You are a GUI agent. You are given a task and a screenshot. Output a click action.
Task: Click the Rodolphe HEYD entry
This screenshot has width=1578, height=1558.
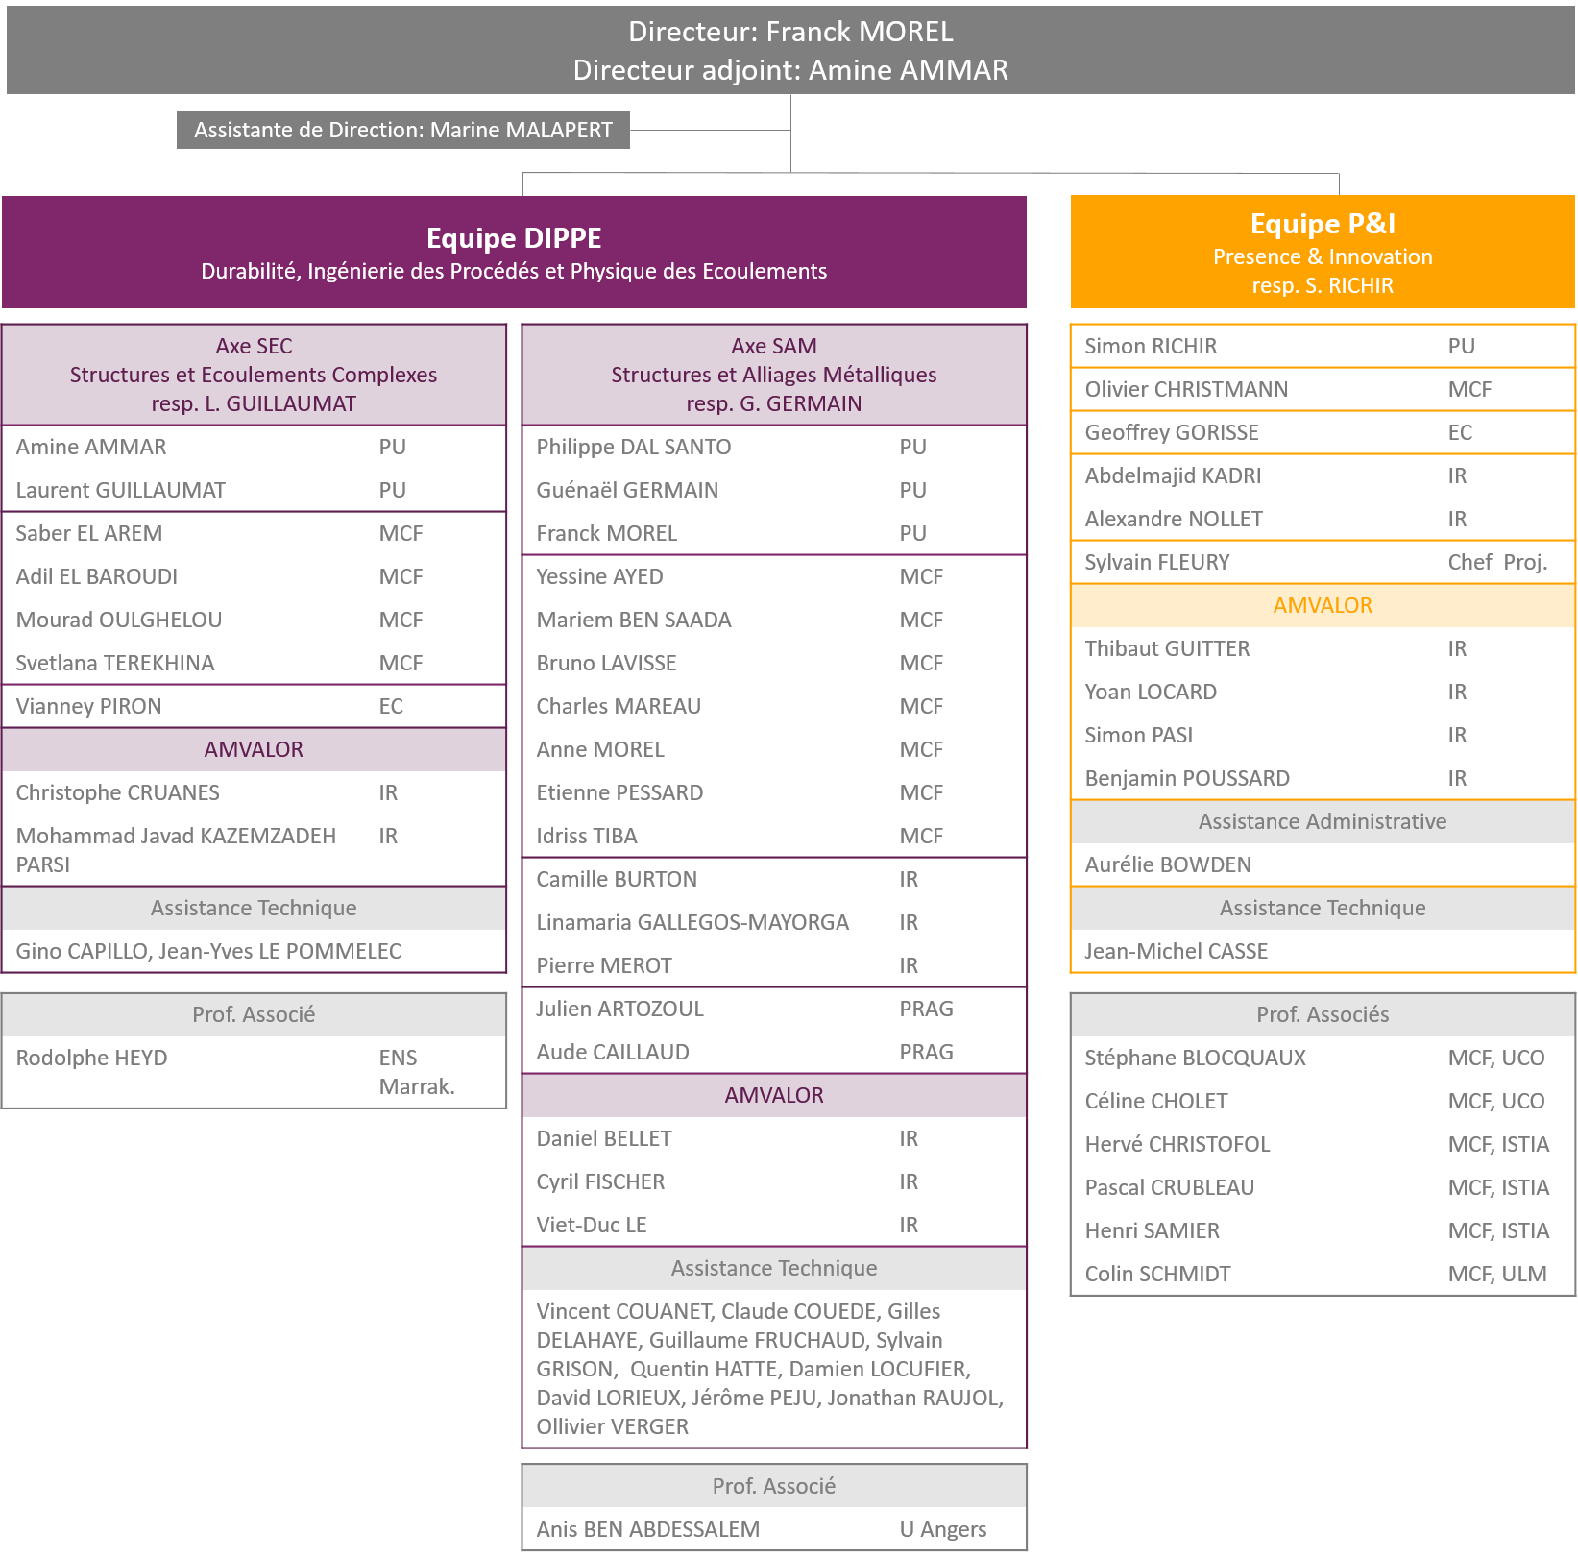(x=92, y=1058)
